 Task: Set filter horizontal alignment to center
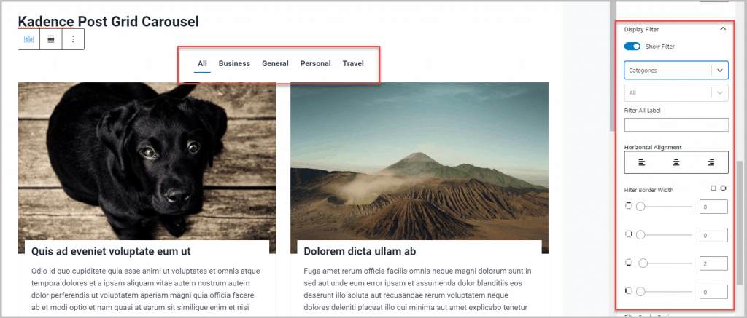[x=676, y=162]
